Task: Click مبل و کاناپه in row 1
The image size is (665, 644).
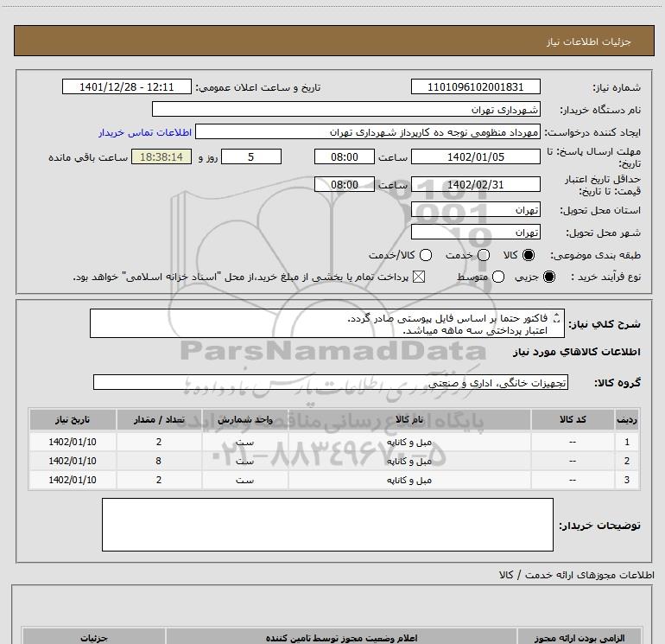Action: click(409, 443)
